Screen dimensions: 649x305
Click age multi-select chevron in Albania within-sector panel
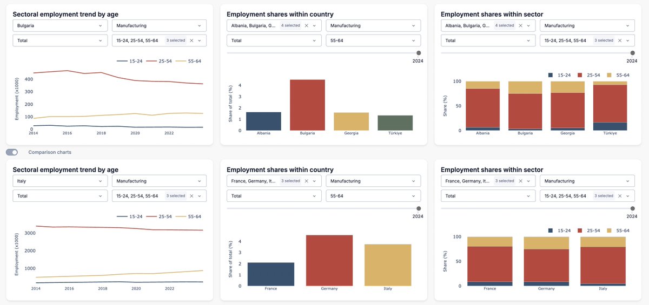tap(628, 40)
